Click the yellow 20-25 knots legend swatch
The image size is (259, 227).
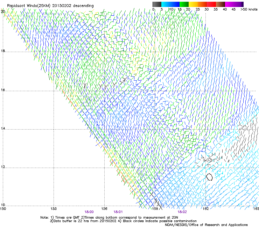pyautogui.click(x=193, y=4)
